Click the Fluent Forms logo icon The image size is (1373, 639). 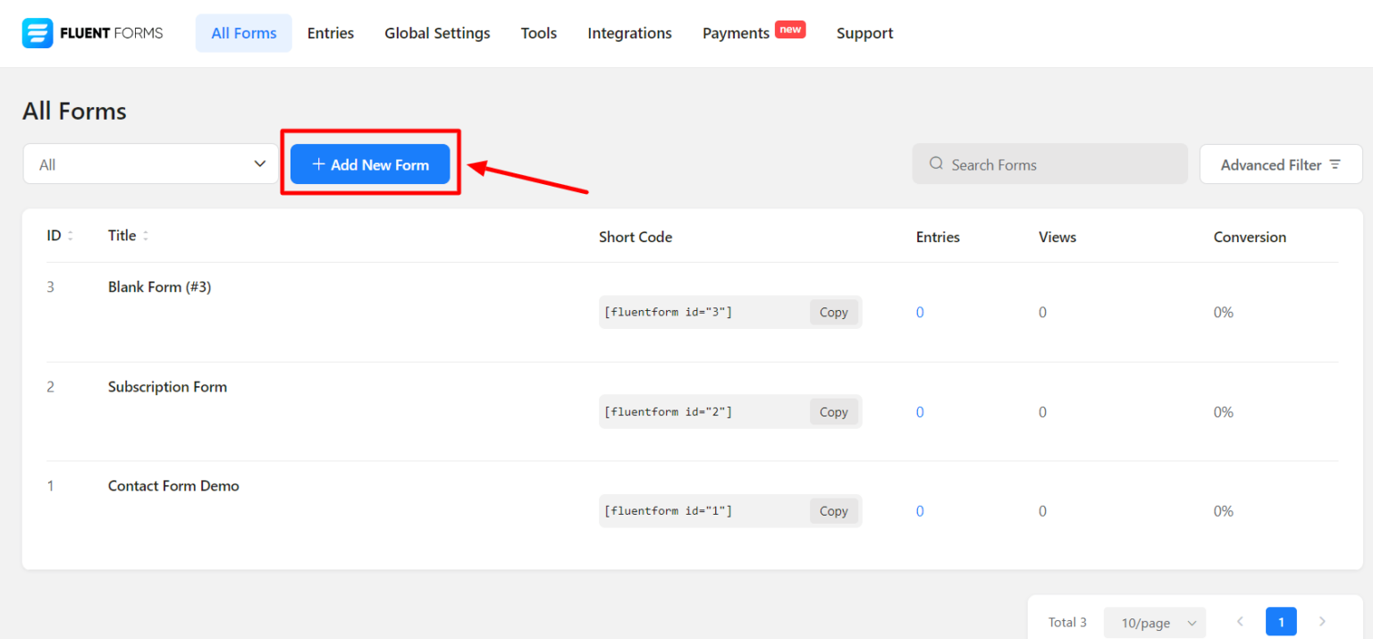tap(37, 32)
